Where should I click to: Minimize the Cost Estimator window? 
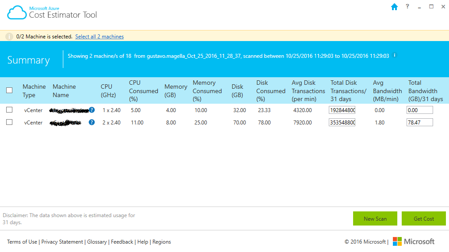point(419,7)
